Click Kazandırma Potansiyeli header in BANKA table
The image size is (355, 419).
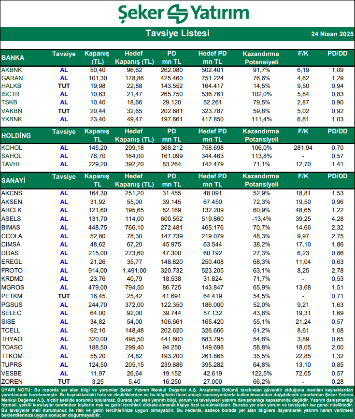click(261, 58)
